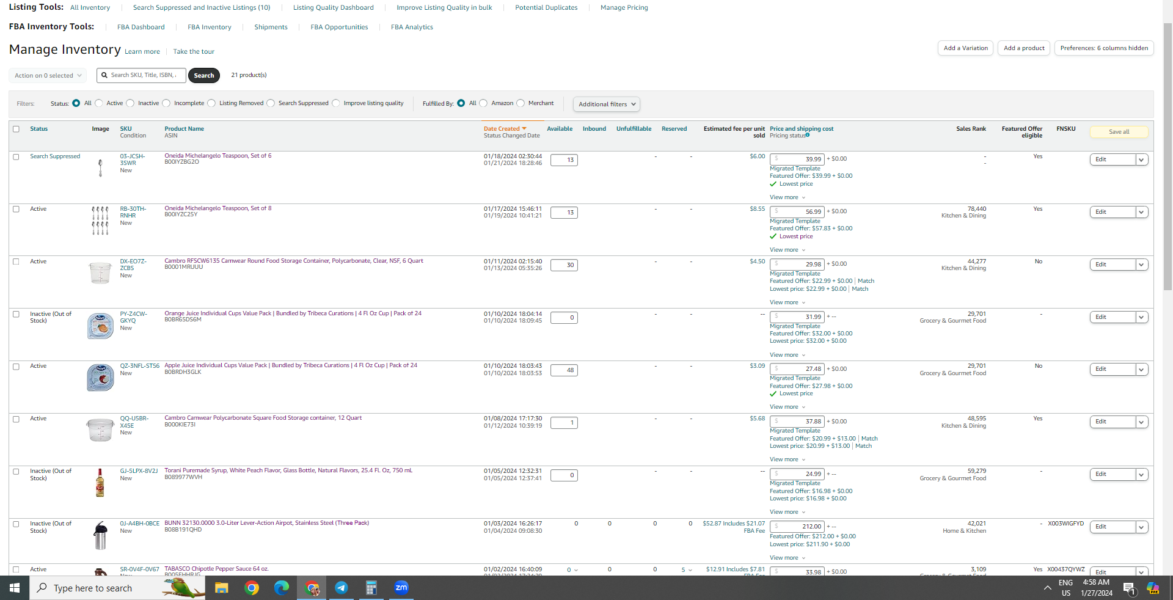The height and width of the screenshot is (600, 1173).
Task: Filter Fulfilled By Amazon radio button
Action: point(484,103)
